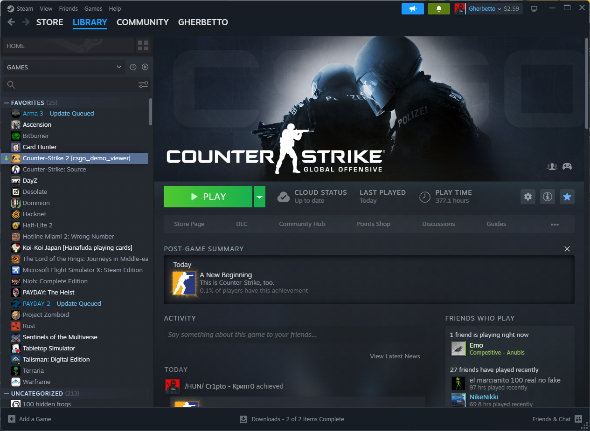Close the Post-Game Summary panel
Image resolution: width=590 pixels, height=431 pixels.
(567, 249)
